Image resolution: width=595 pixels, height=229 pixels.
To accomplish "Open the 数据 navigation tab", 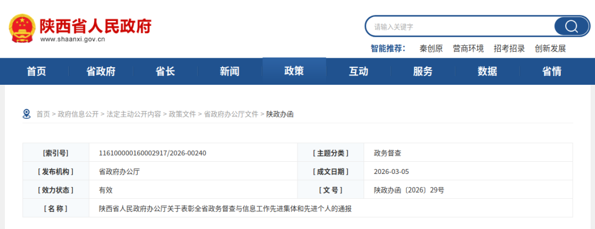I will (488, 71).
